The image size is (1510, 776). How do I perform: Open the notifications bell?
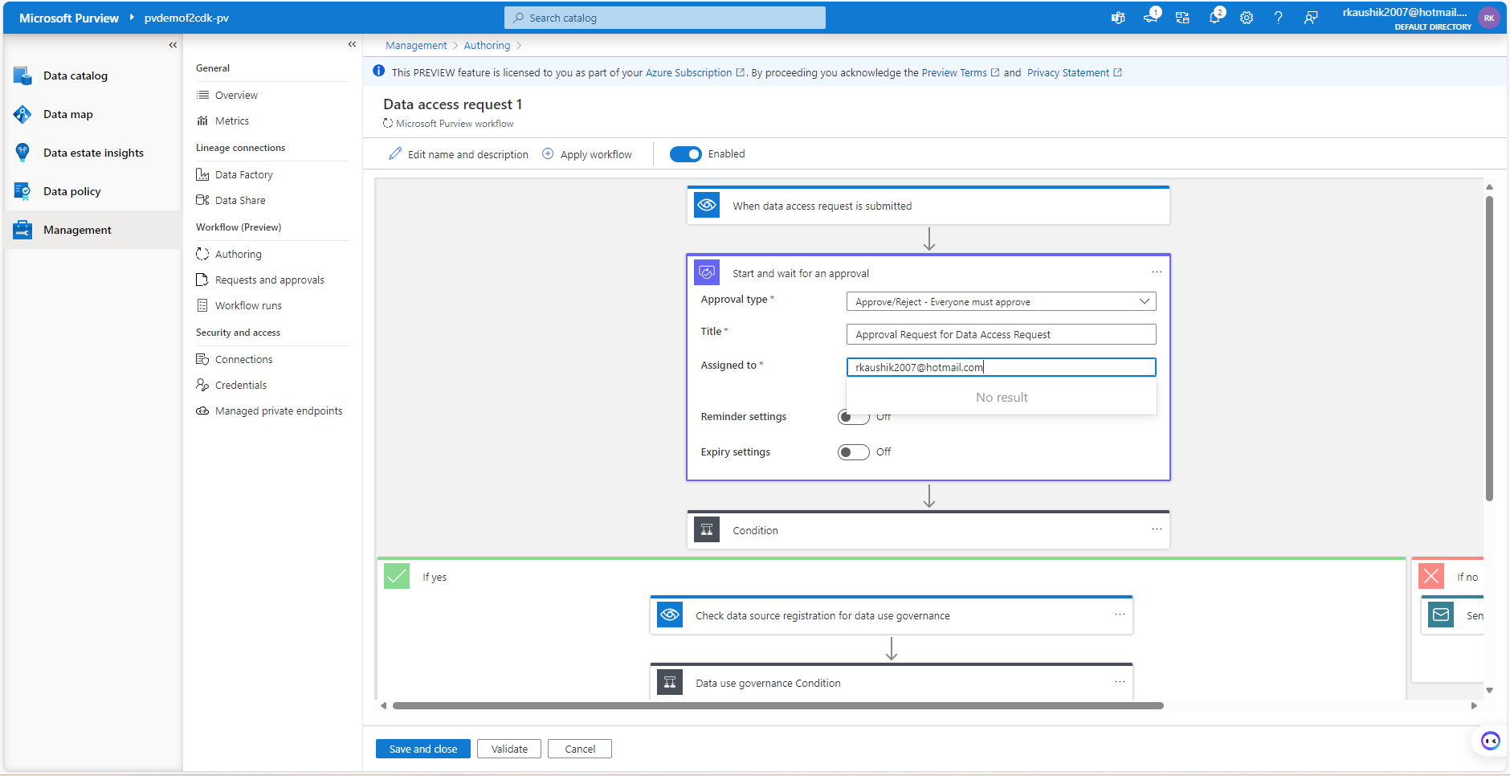click(x=1214, y=18)
